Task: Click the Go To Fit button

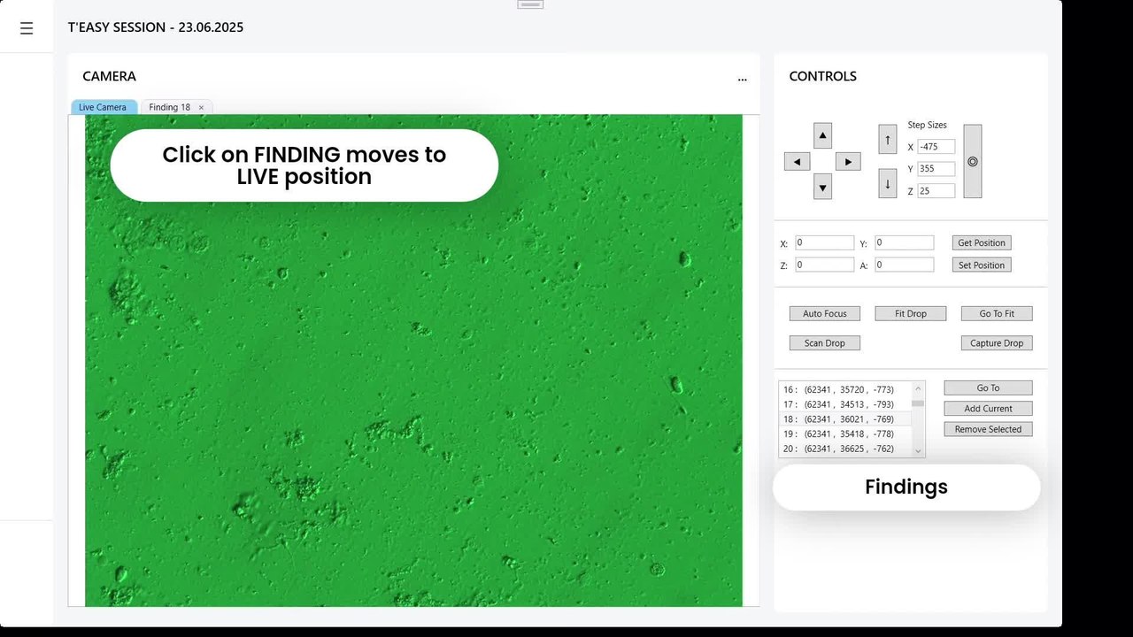Action: (x=997, y=313)
